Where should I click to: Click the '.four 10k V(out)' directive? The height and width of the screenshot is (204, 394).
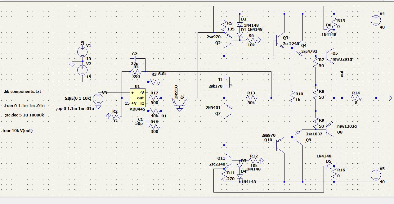pyautogui.click(x=17, y=131)
